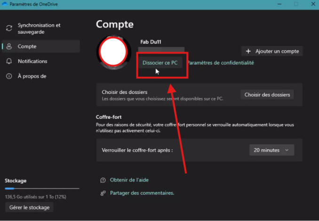Click the Choisir des dossiers row title

coord(125,92)
